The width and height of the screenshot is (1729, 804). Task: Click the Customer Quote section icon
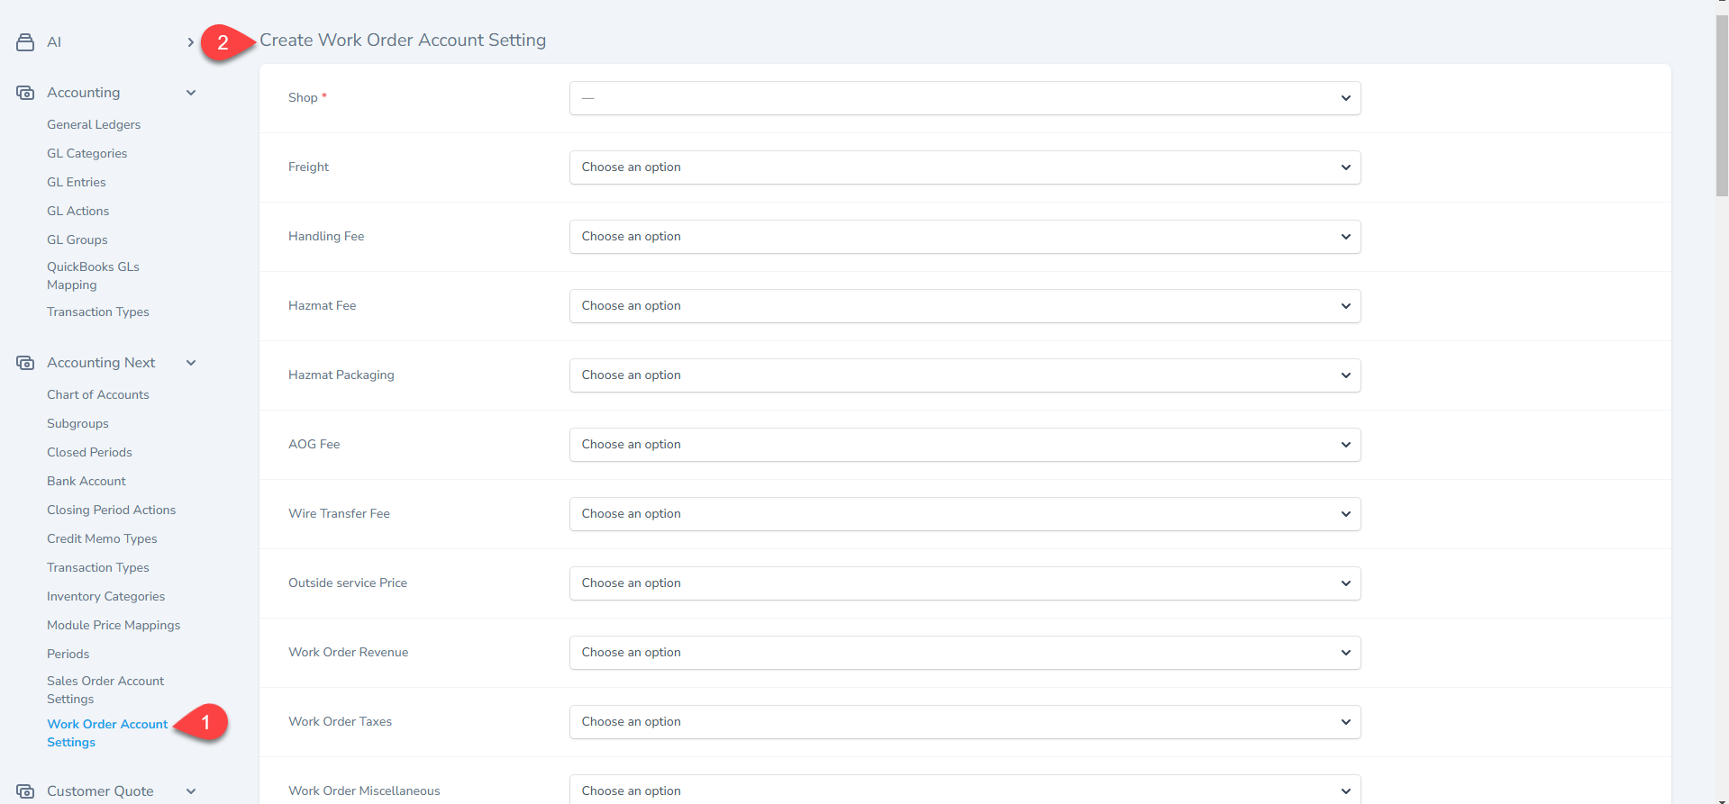click(x=25, y=791)
